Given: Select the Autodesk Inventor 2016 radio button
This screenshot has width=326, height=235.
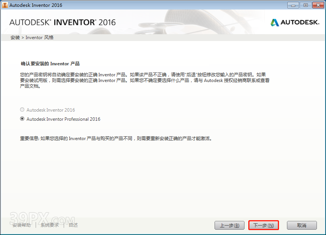Looking at the screenshot, I should pyautogui.click(x=22, y=110).
